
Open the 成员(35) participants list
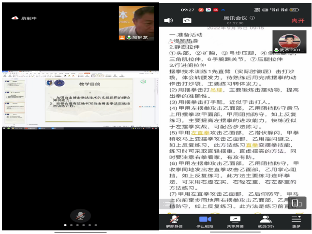point(265,221)
